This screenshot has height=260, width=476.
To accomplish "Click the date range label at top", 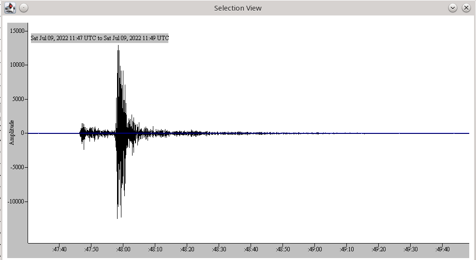I will (x=100, y=38).
